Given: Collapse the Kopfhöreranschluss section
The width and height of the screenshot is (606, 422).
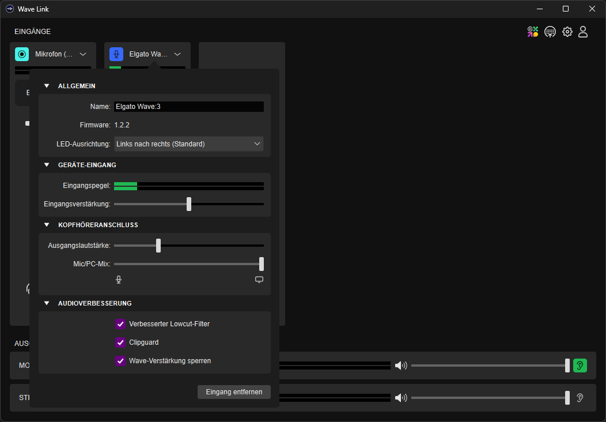Looking at the screenshot, I should click(47, 225).
